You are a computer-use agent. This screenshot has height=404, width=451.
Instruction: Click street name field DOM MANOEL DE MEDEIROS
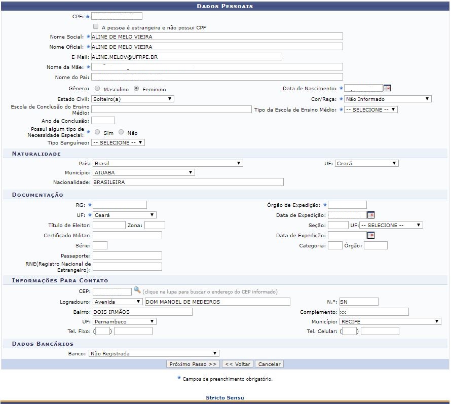tap(217, 302)
